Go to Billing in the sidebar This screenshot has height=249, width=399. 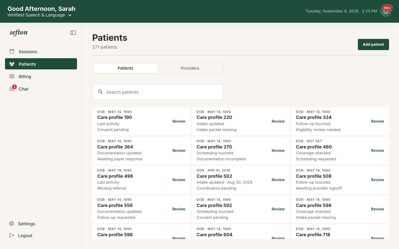click(41, 76)
